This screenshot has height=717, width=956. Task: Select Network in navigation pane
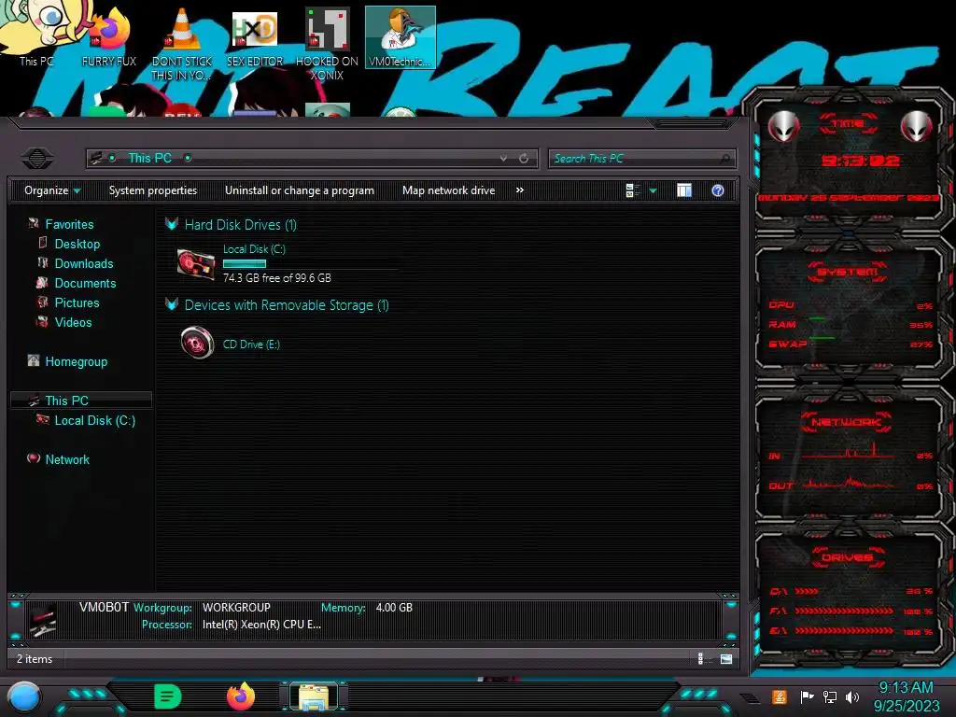coord(67,459)
